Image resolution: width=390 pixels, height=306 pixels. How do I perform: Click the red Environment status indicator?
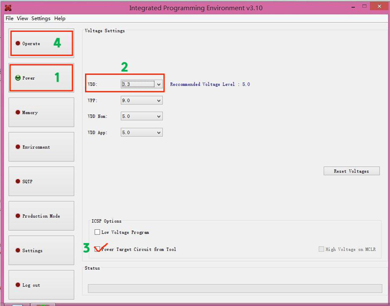coord(18,147)
